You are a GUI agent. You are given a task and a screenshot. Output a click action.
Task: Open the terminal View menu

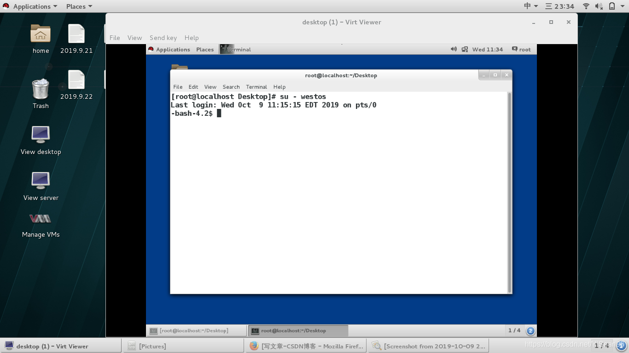[x=210, y=87]
